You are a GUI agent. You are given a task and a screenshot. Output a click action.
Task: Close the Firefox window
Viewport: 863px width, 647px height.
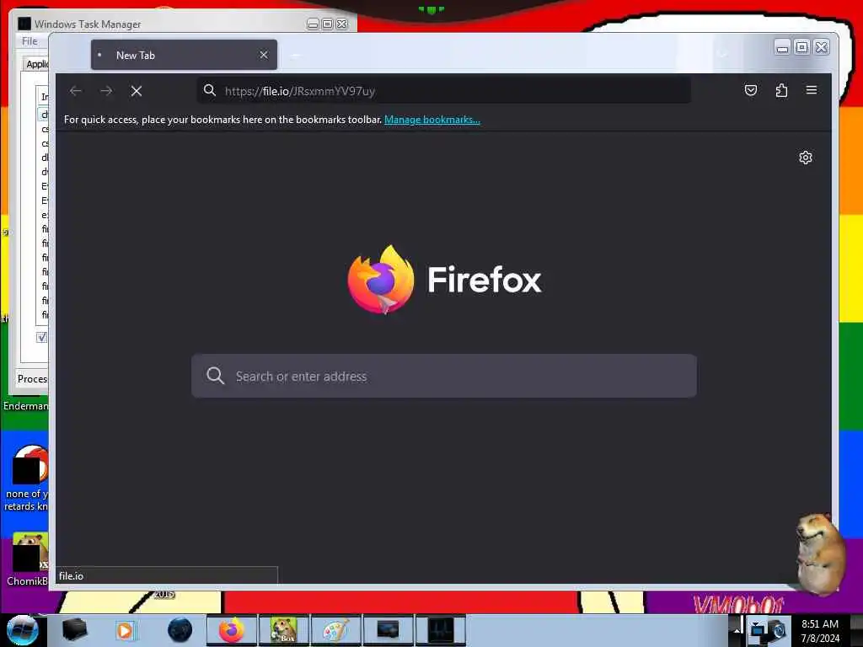(x=822, y=48)
